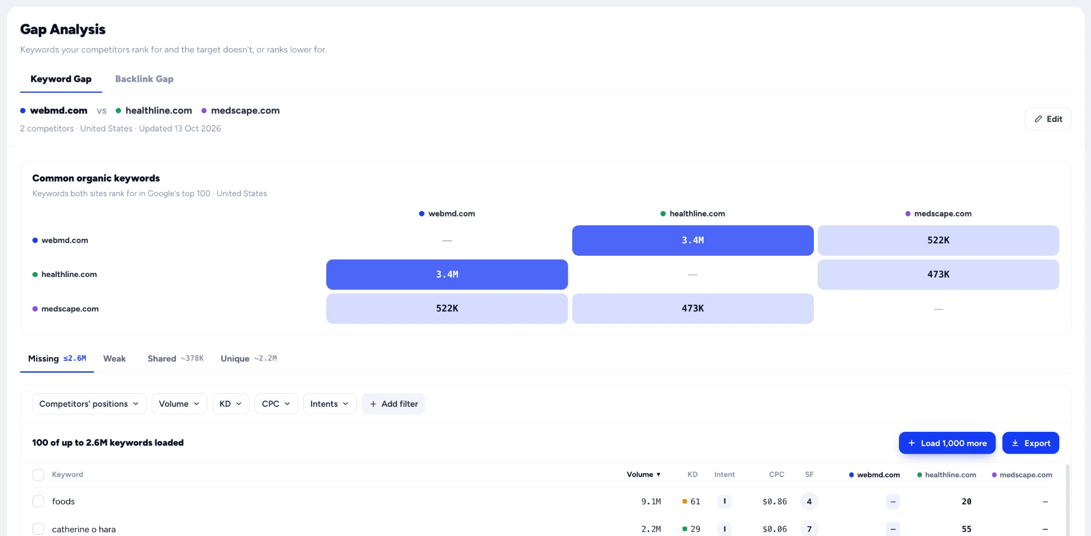Check the box for catherine o hara
This screenshot has width=1091, height=536.
[x=38, y=529]
